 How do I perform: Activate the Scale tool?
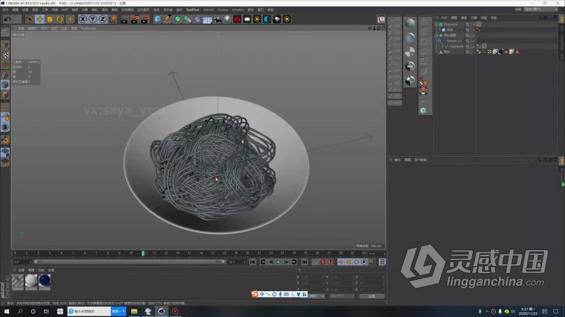pos(50,19)
